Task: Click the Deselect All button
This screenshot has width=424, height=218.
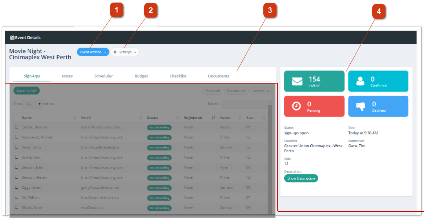Action: [236, 91]
